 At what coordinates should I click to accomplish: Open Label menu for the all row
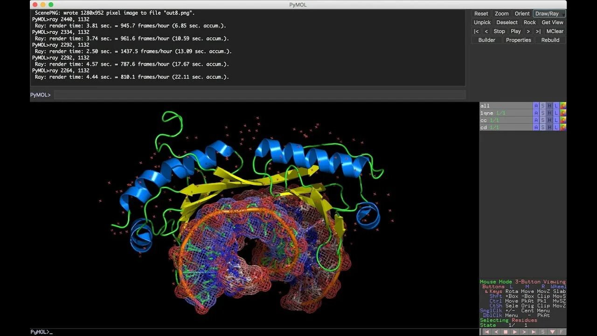tap(556, 106)
